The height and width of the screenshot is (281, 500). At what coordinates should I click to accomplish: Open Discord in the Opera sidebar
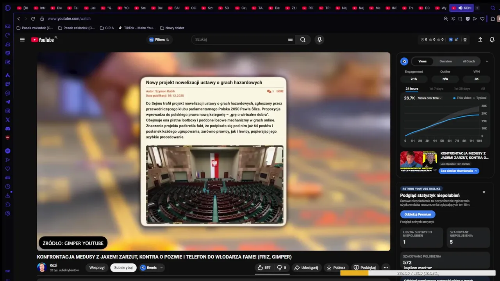click(x=7, y=129)
